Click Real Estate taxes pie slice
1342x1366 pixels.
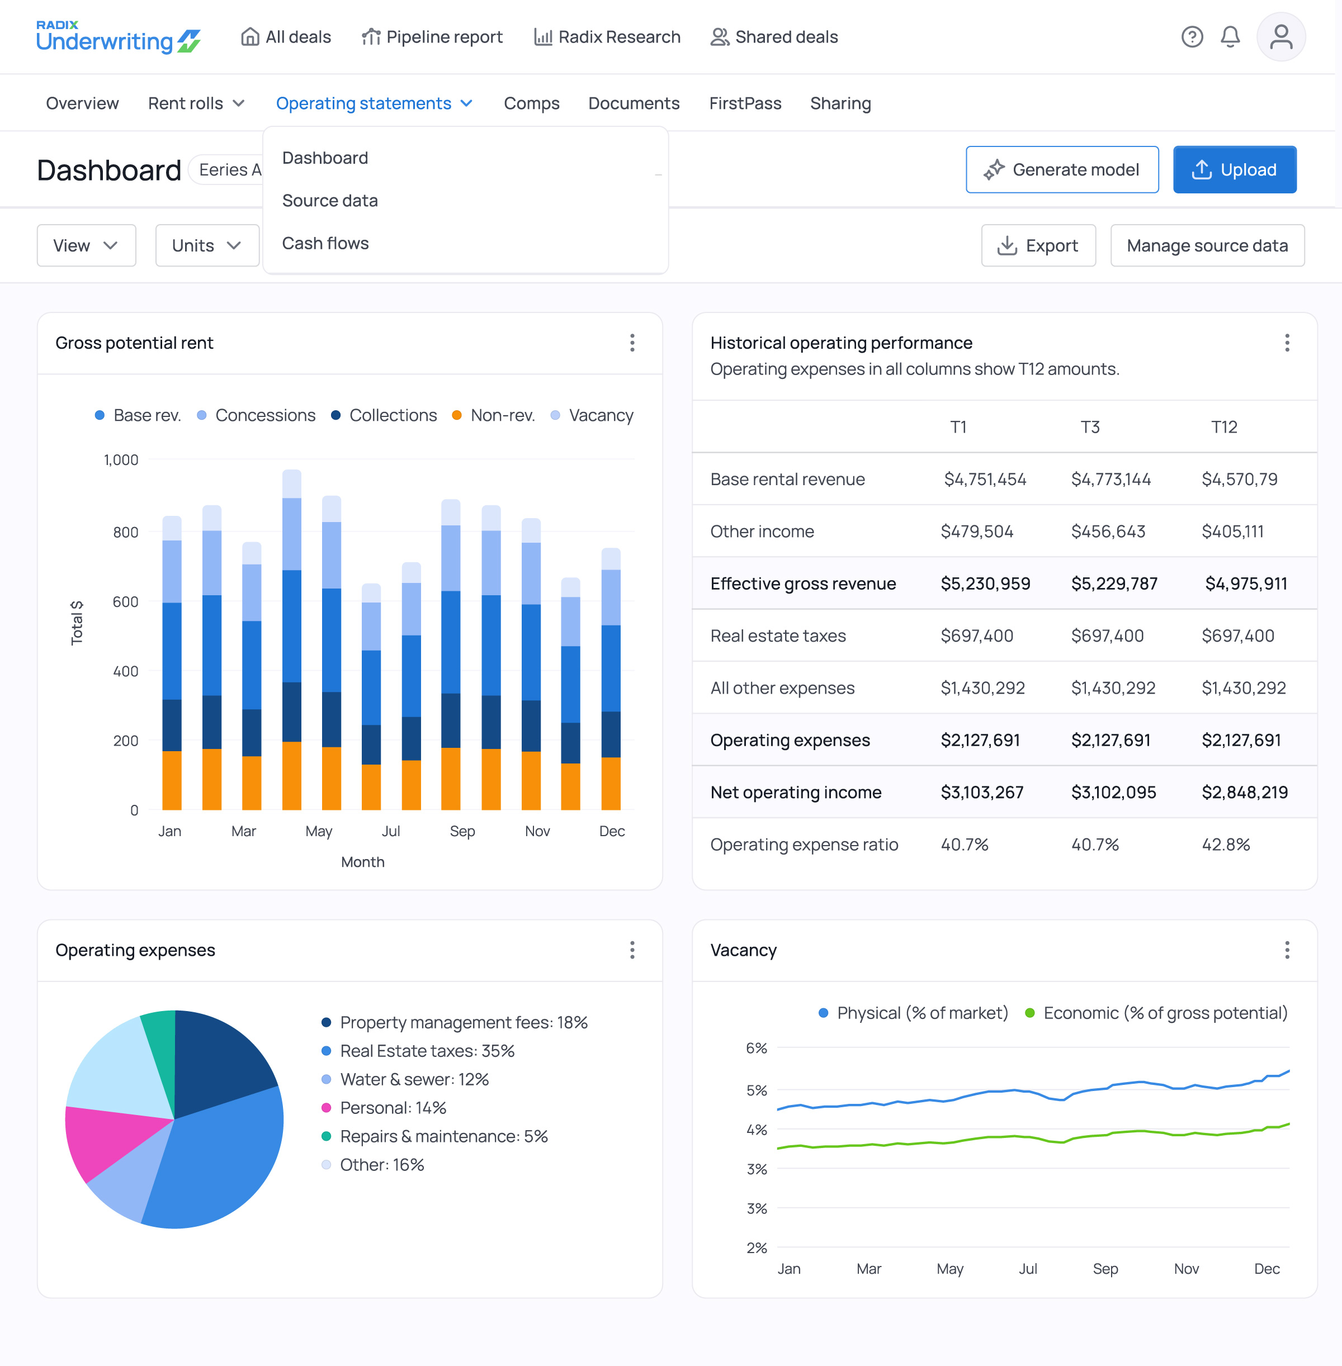click(219, 1163)
